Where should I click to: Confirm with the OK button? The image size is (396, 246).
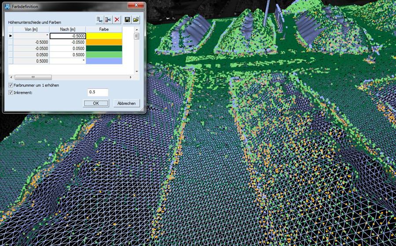click(96, 103)
